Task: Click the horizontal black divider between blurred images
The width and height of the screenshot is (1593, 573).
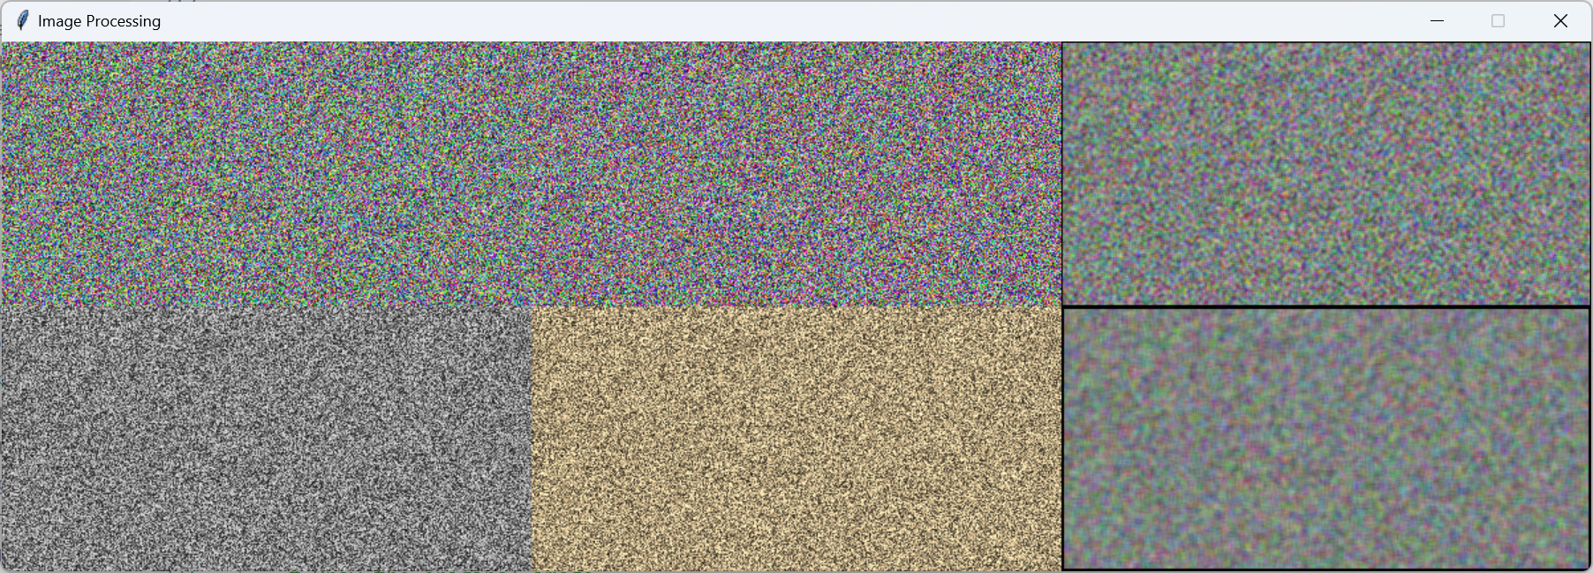Action: 1326,307
